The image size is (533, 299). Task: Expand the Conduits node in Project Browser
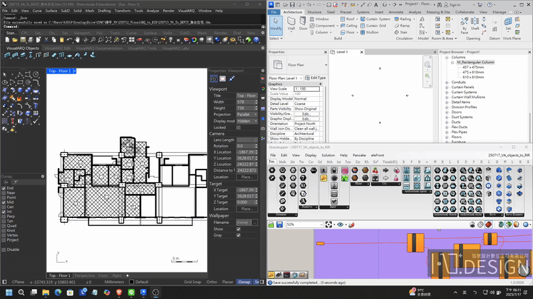447,82
